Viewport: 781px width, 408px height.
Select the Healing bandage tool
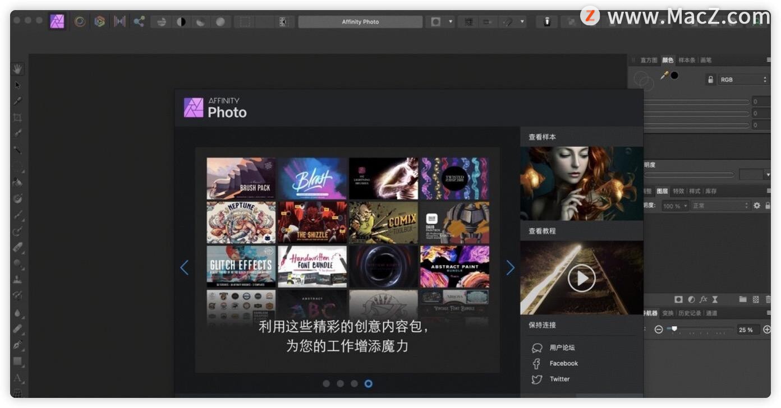[18, 328]
